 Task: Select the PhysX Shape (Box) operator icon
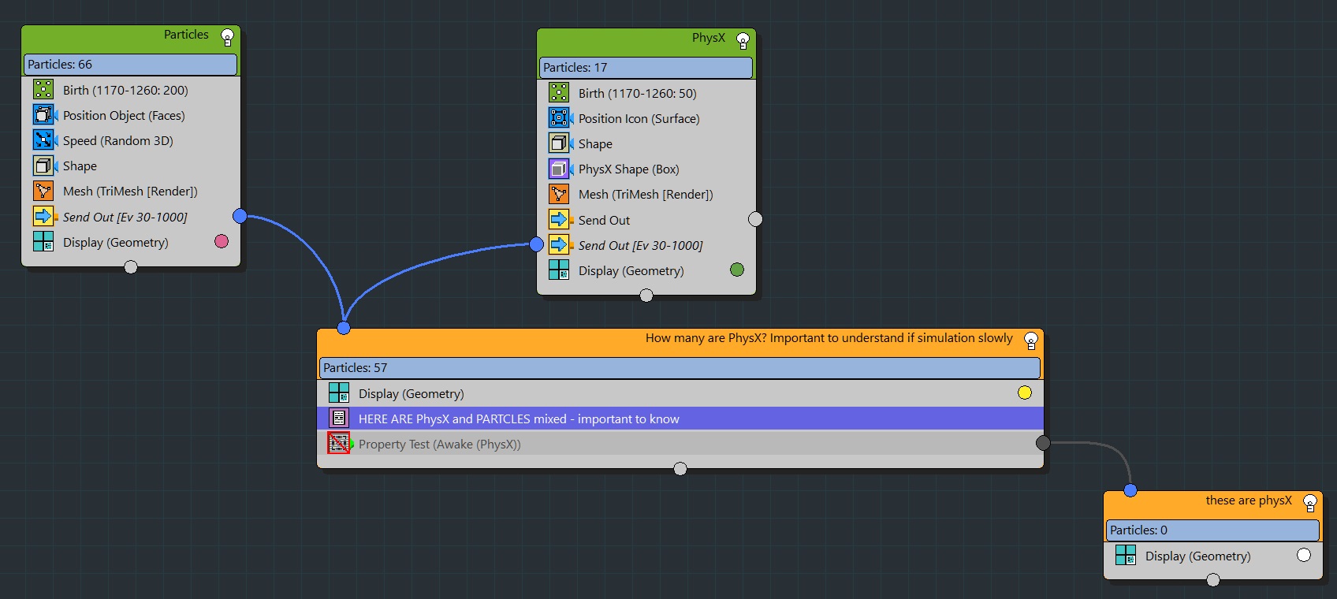[x=559, y=169]
